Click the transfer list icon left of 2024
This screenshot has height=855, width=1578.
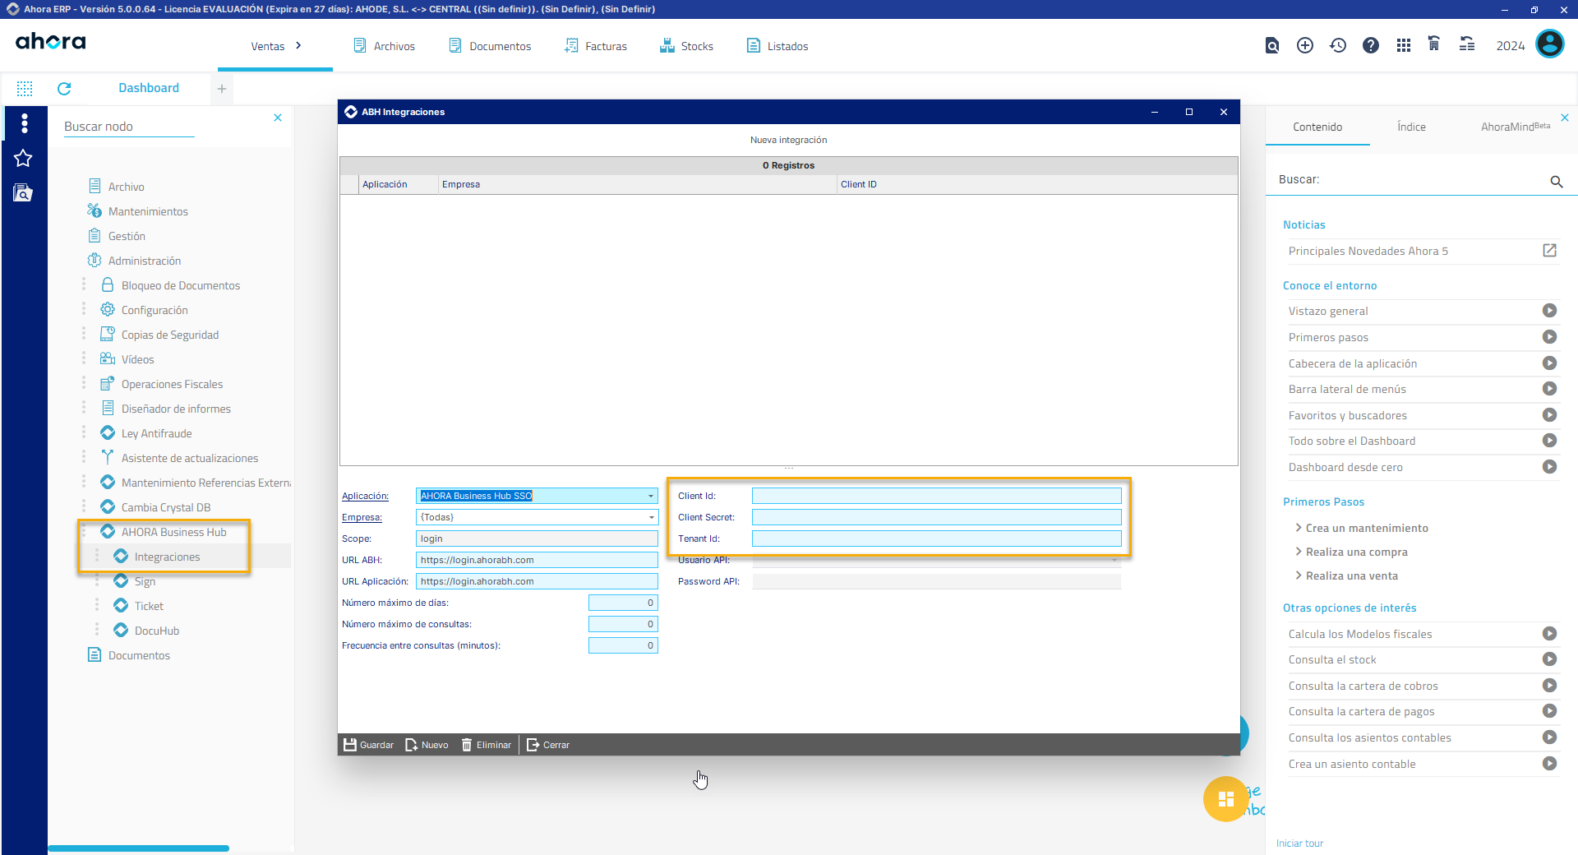(x=1467, y=45)
